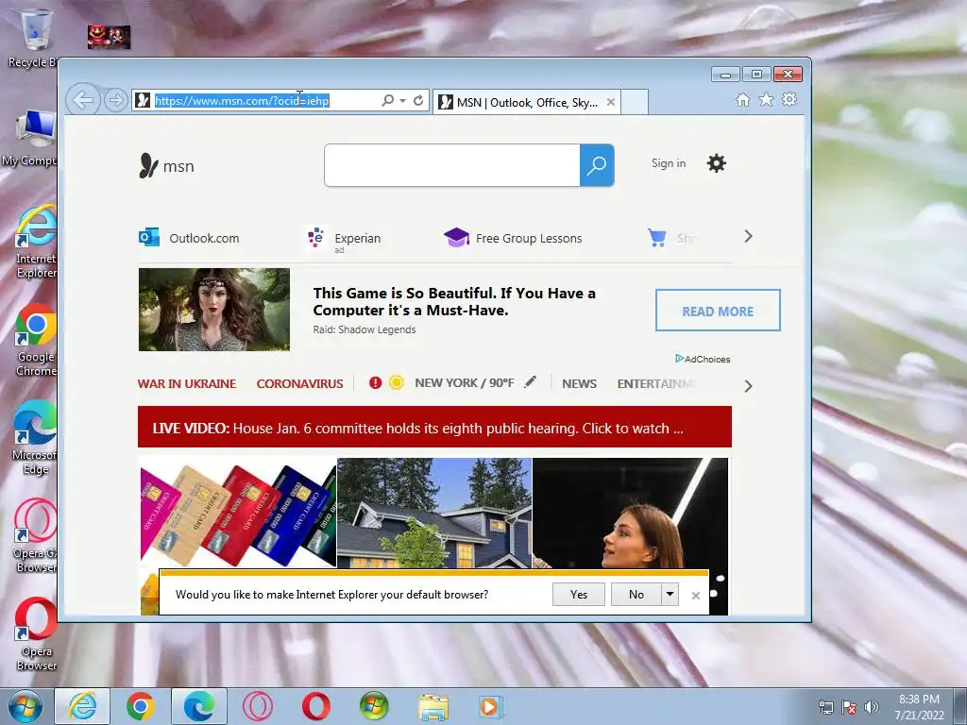Open LIVE VIDEO House Jan. 6 banner
Image resolution: width=967 pixels, height=725 pixels.
[x=434, y=427]
